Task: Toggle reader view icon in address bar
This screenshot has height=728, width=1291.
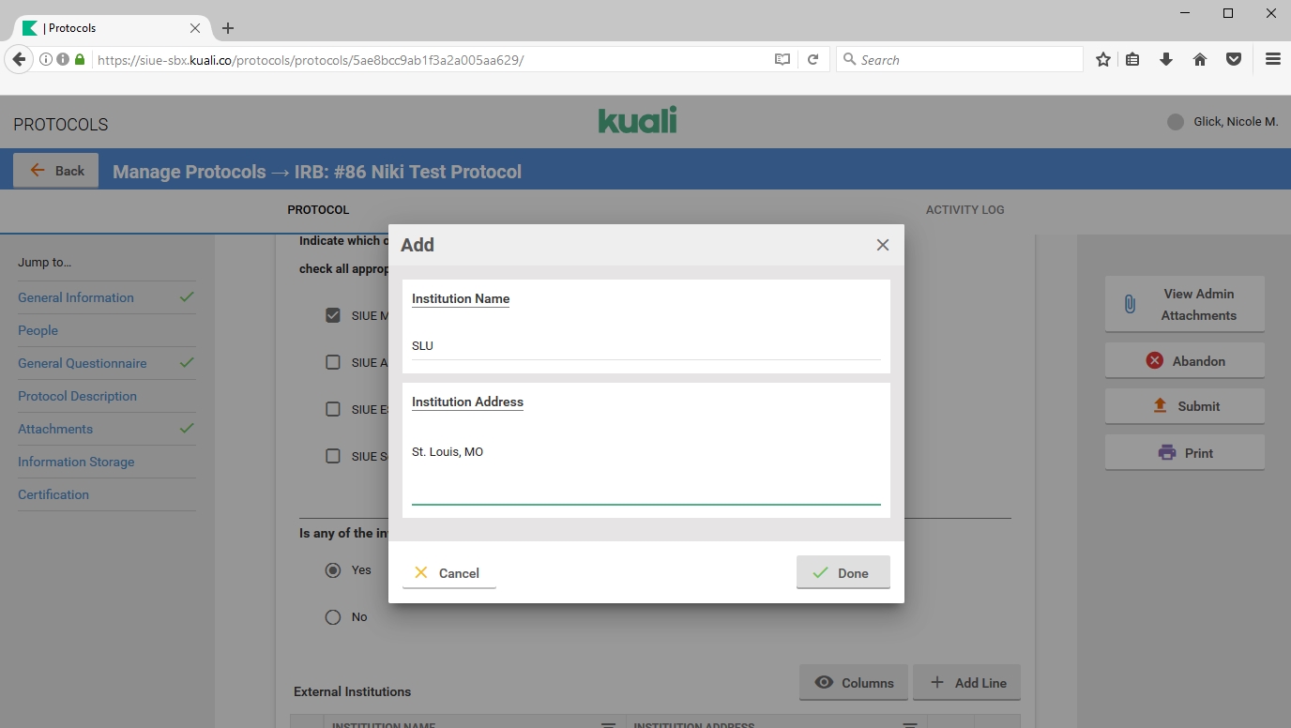Action: point(782,59)
